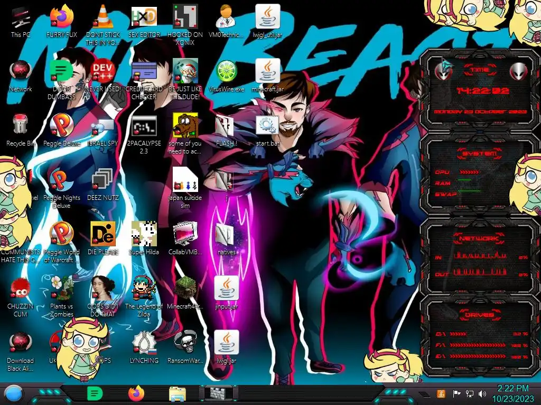Launch Firefox from the taskbar

click(x=136, y=393)
